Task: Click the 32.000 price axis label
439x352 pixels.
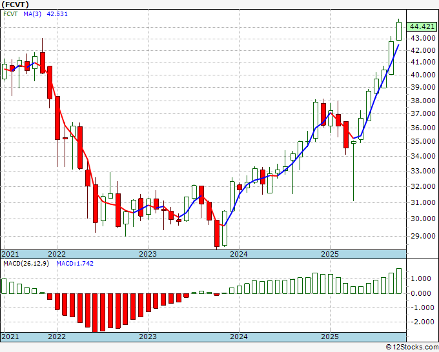Action: point(423,186)
